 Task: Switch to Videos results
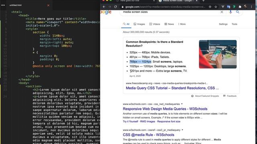click(155, 24)
